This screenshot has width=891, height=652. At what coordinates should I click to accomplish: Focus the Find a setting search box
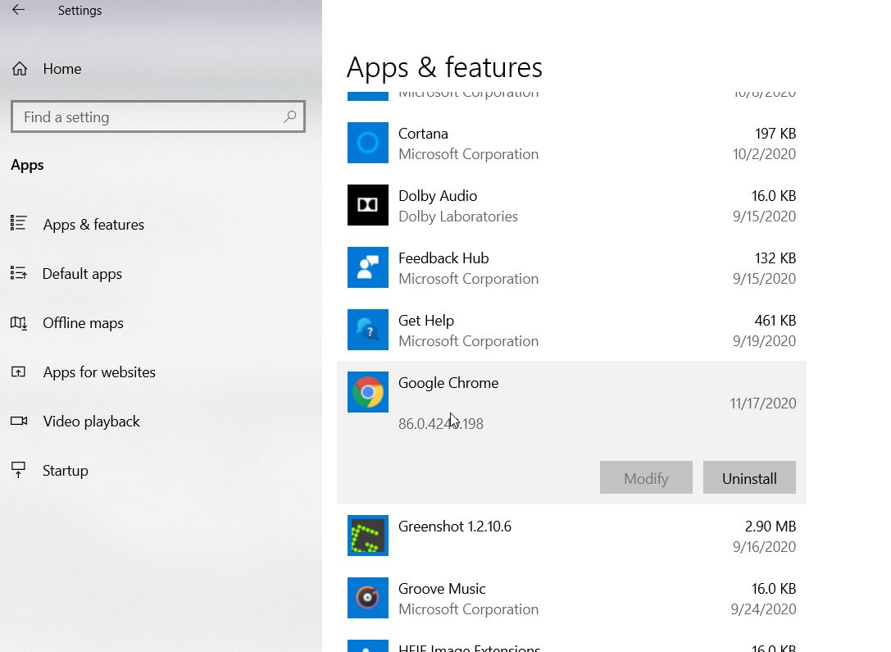click(x=158, y=116)
